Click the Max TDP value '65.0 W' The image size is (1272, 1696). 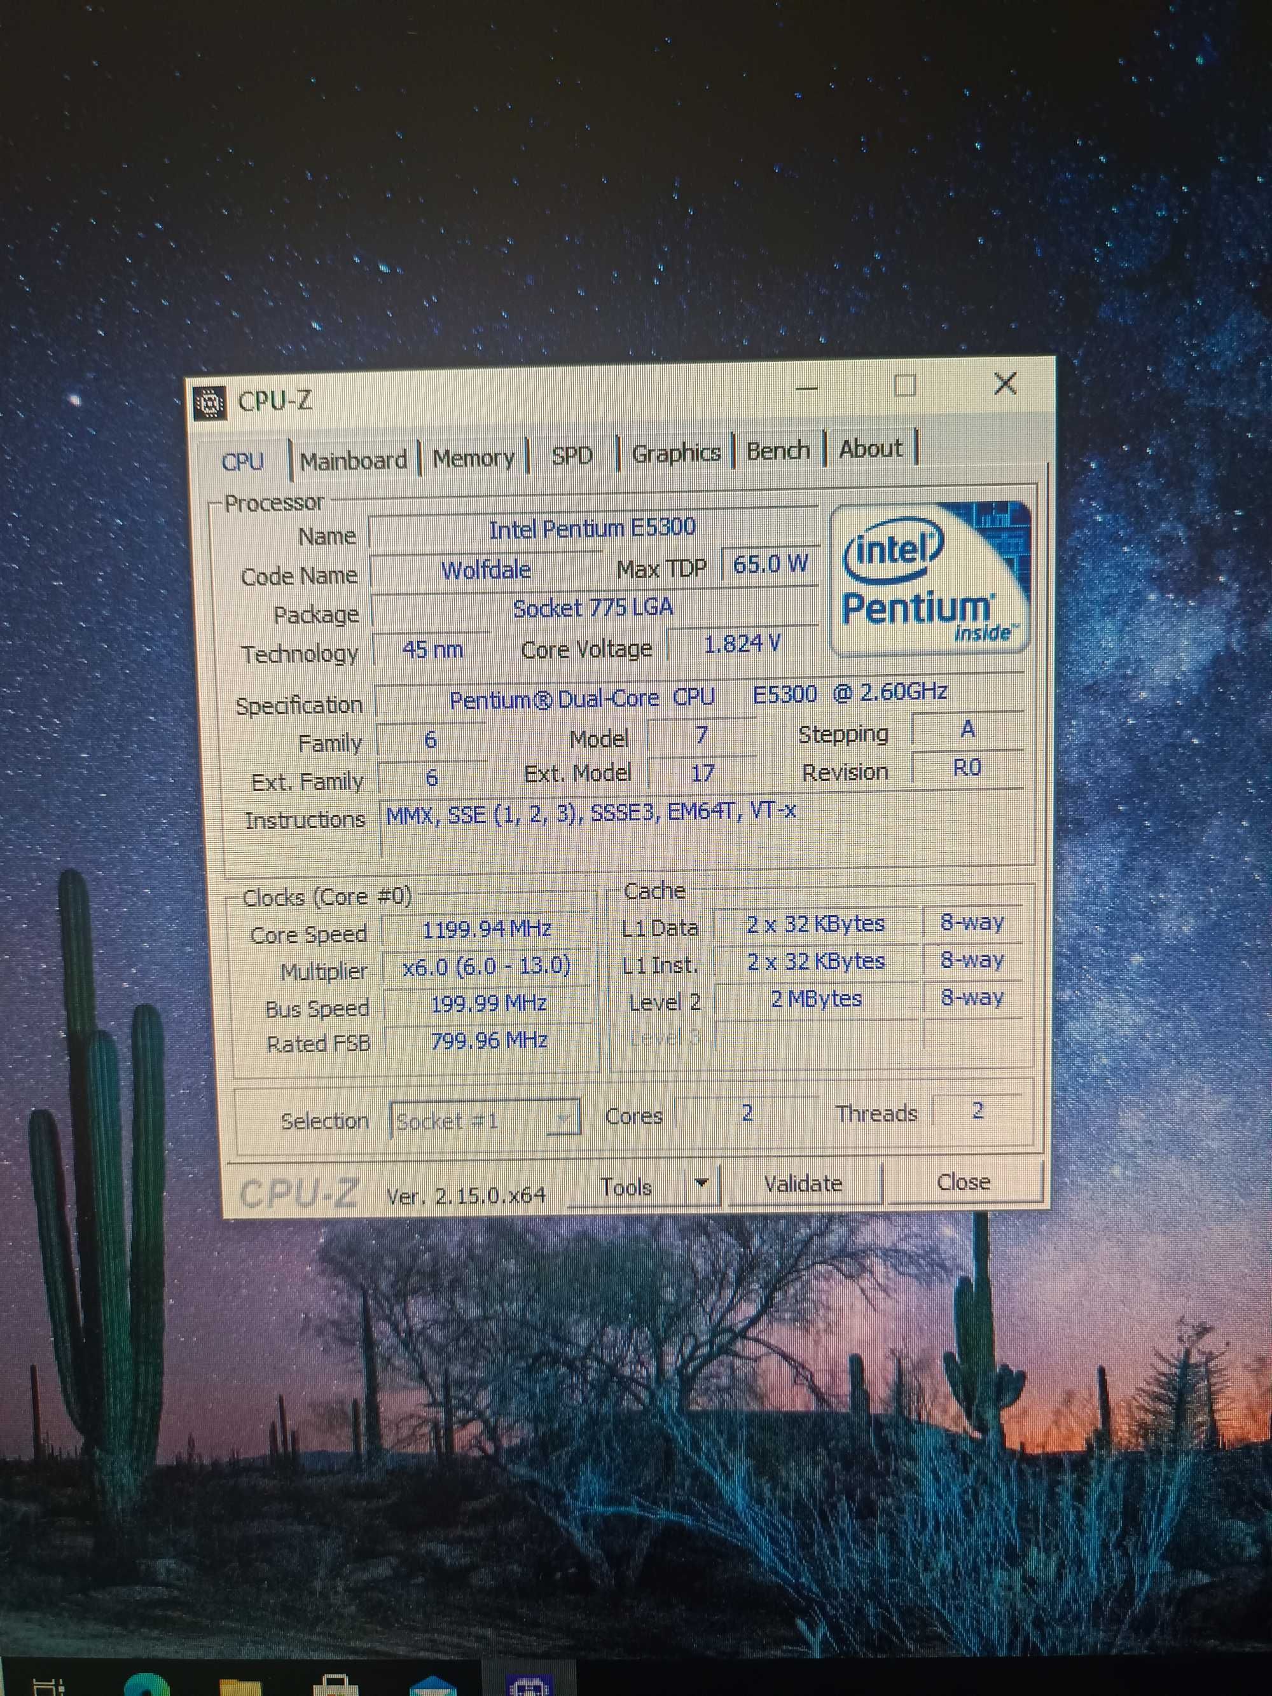770,564
